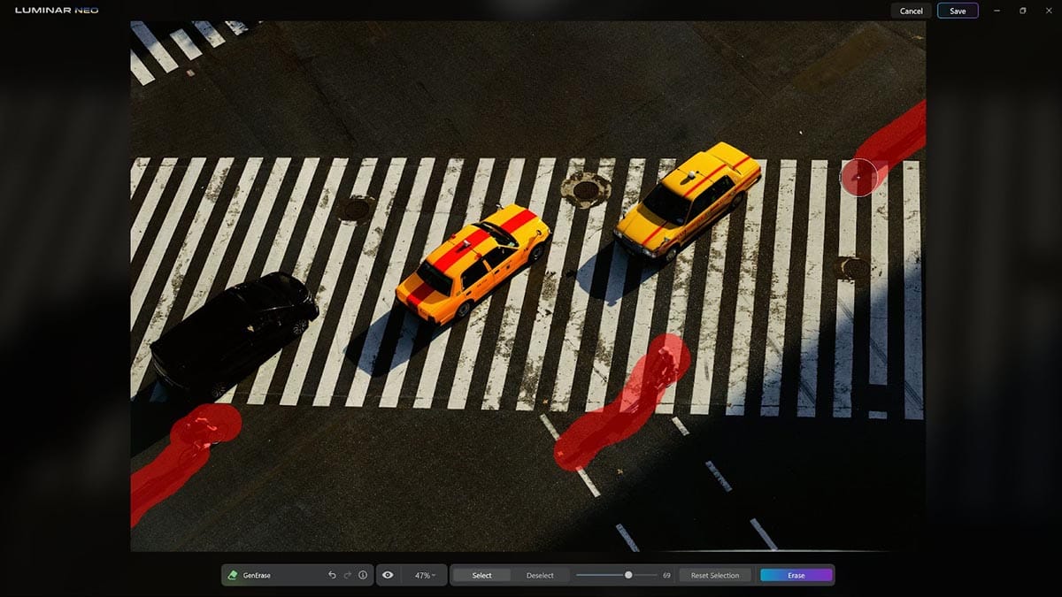Toggle the eye preview visibility icon
1062x597 pixels.
click(x=388, y=575)
